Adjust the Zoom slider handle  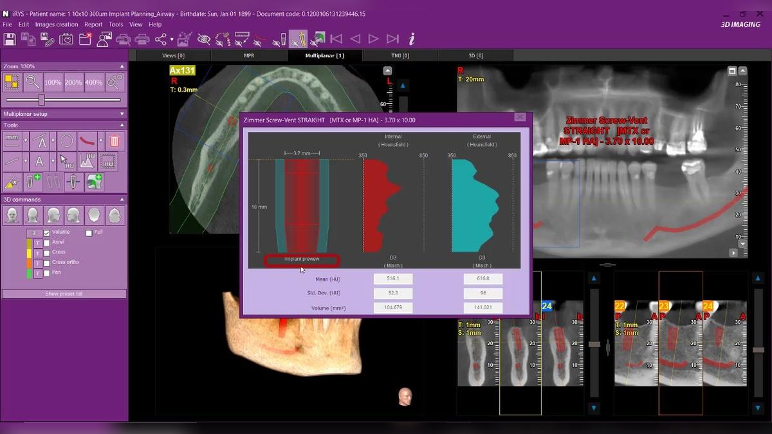point(41,100)
